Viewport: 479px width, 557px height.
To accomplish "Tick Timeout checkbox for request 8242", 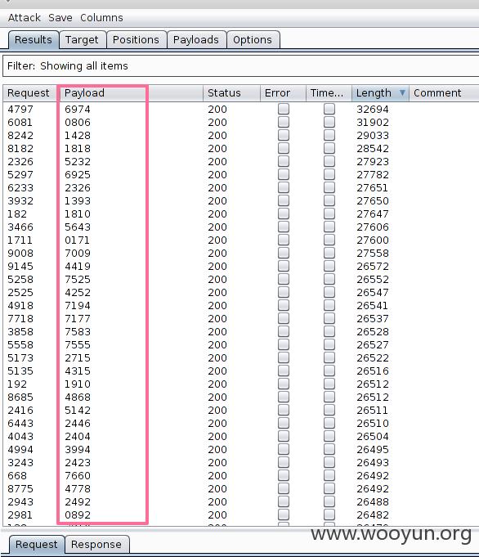I will click(329, 135).
